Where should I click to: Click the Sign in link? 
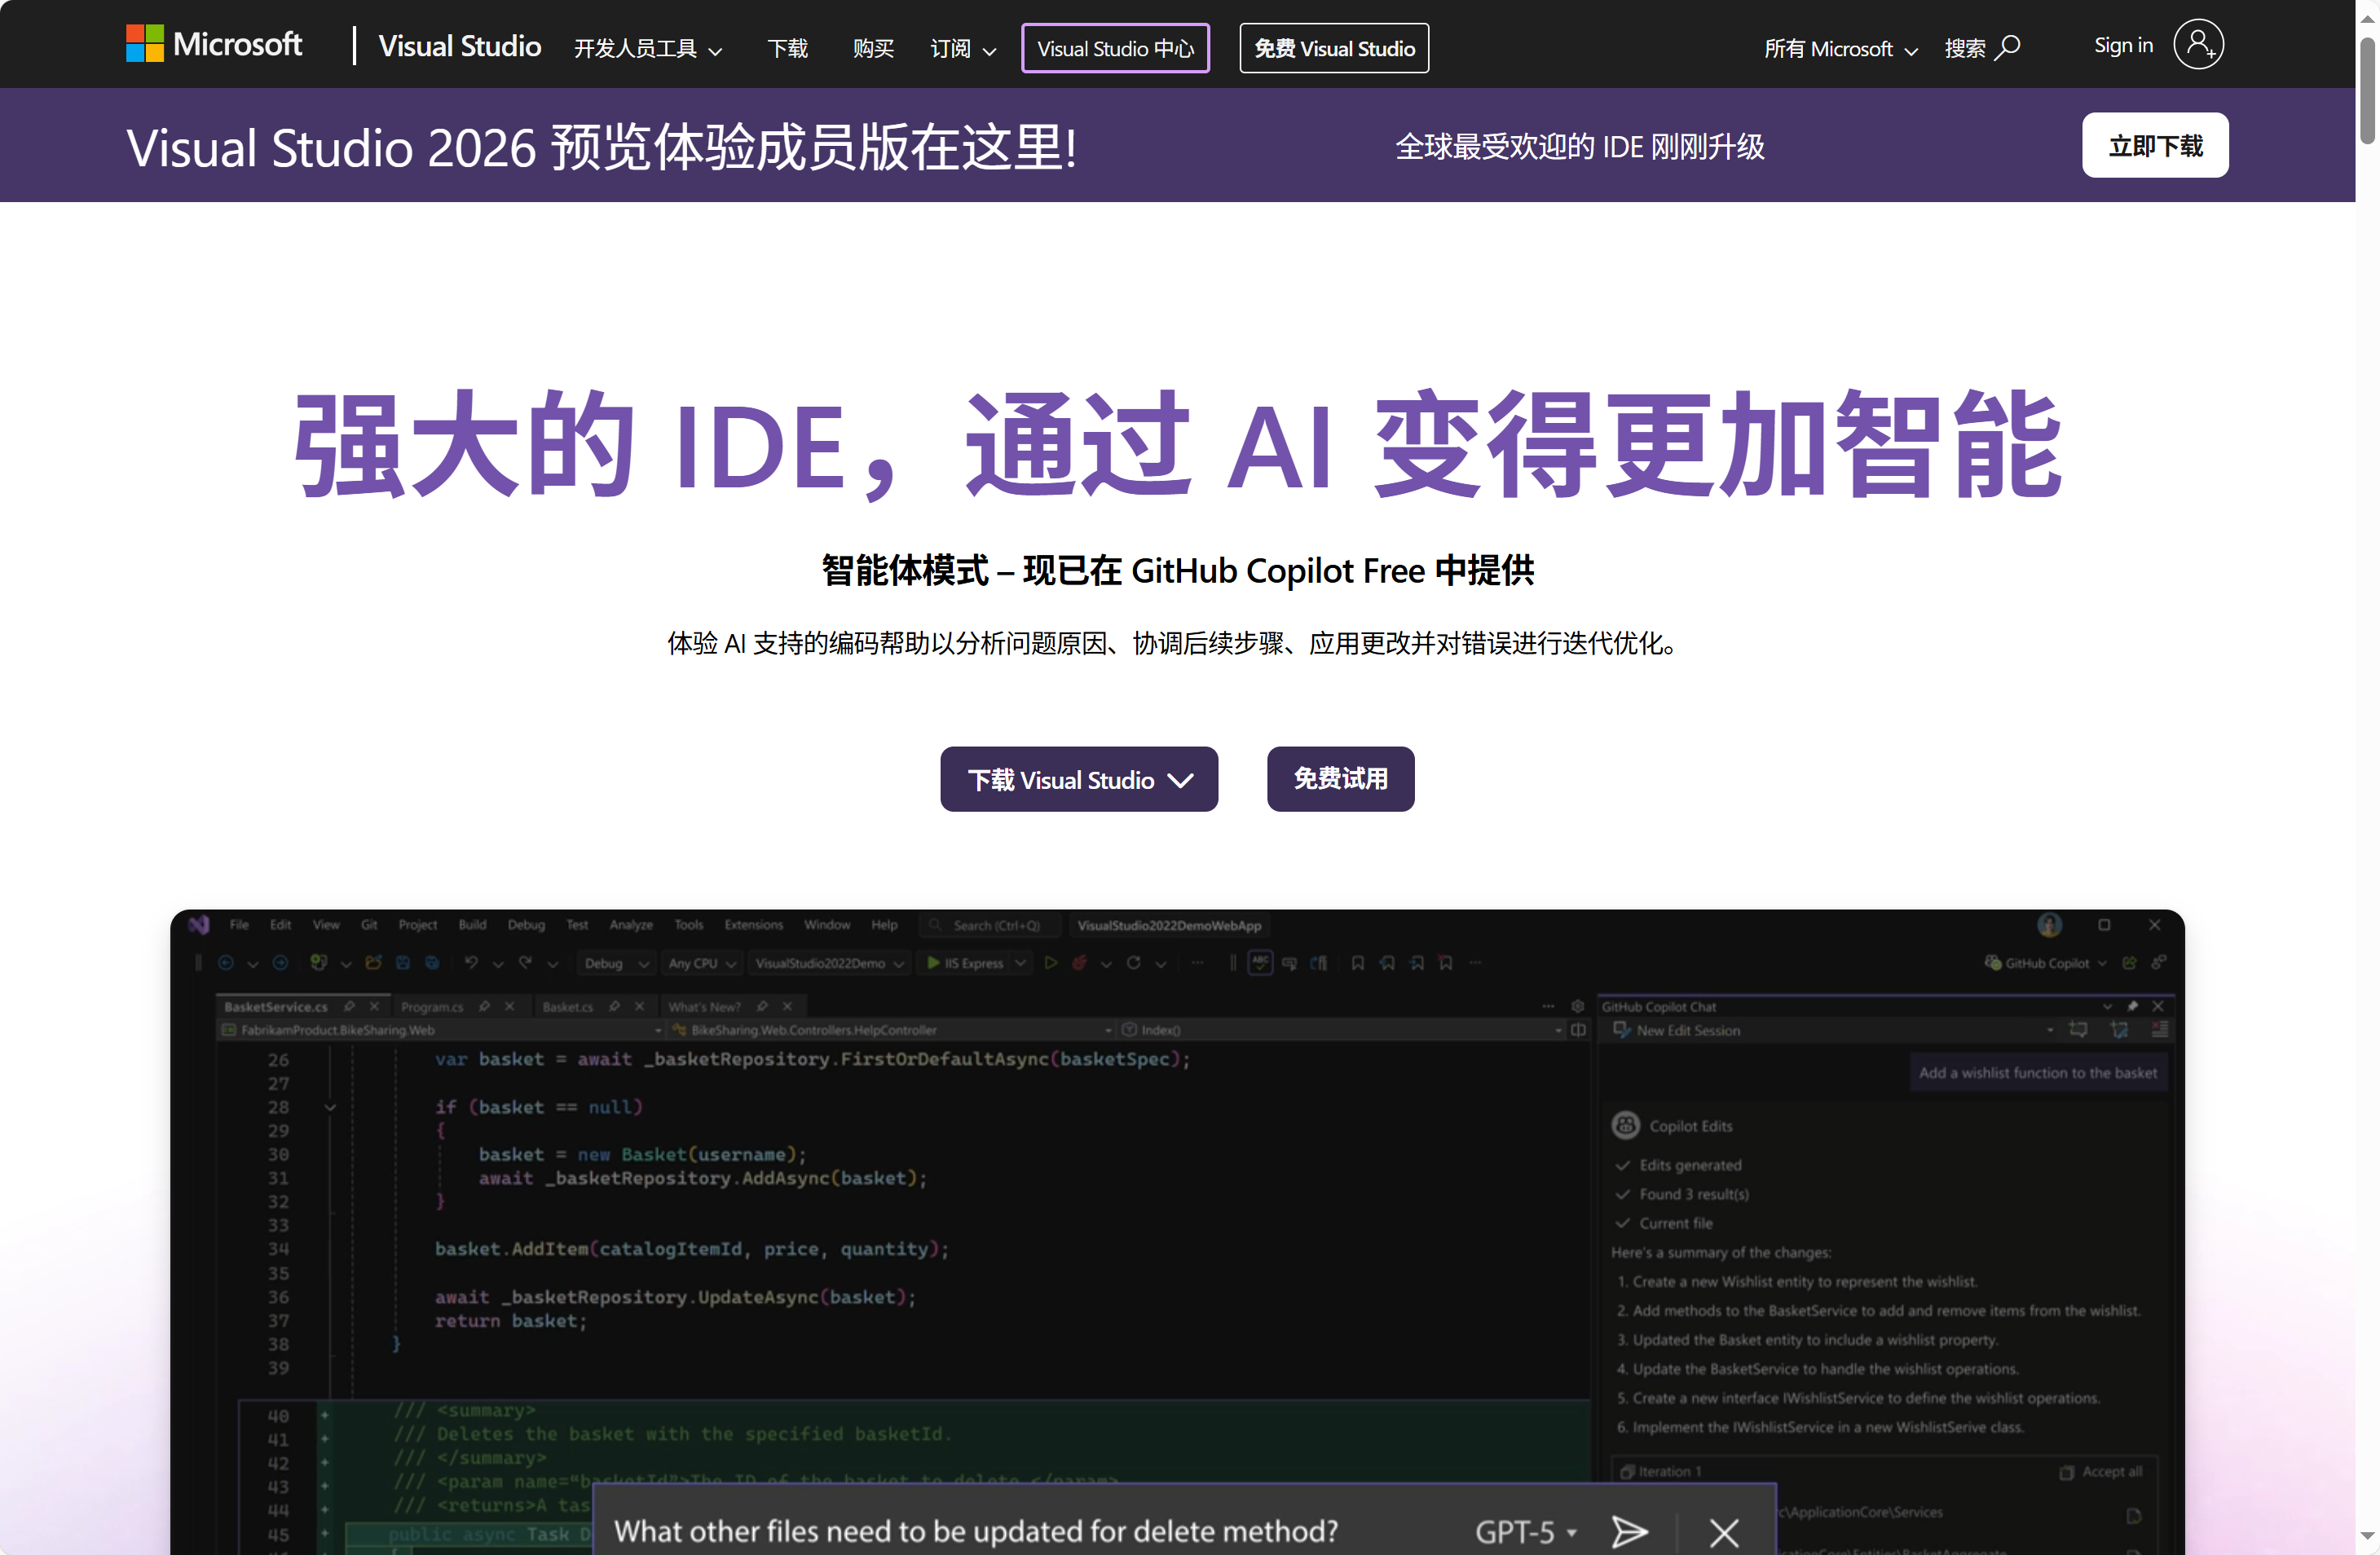point(2123,45)
